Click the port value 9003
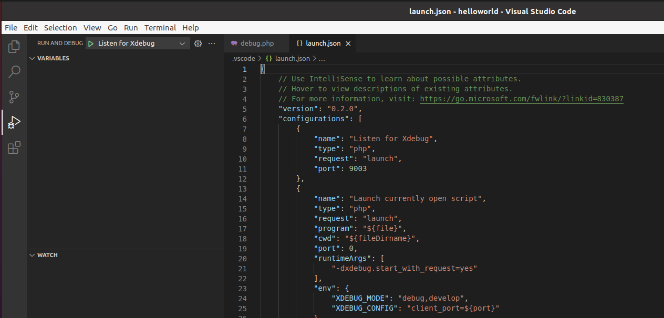This screenshot has height=318, width=664. pos(358,168)
